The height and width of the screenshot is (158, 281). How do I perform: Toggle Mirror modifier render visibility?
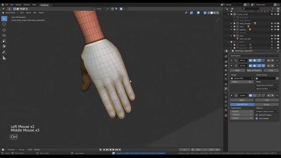[x=250, y=61]
